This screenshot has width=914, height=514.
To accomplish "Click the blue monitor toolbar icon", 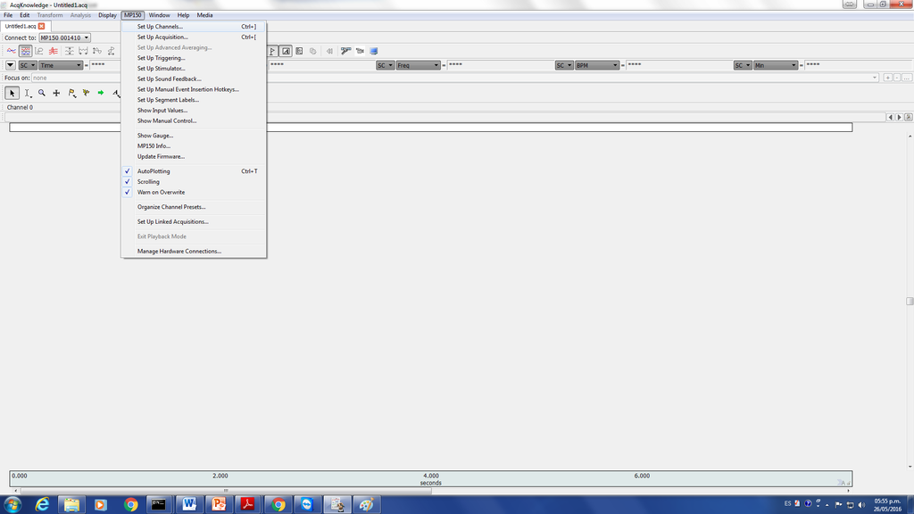I will tap(374, 51).
